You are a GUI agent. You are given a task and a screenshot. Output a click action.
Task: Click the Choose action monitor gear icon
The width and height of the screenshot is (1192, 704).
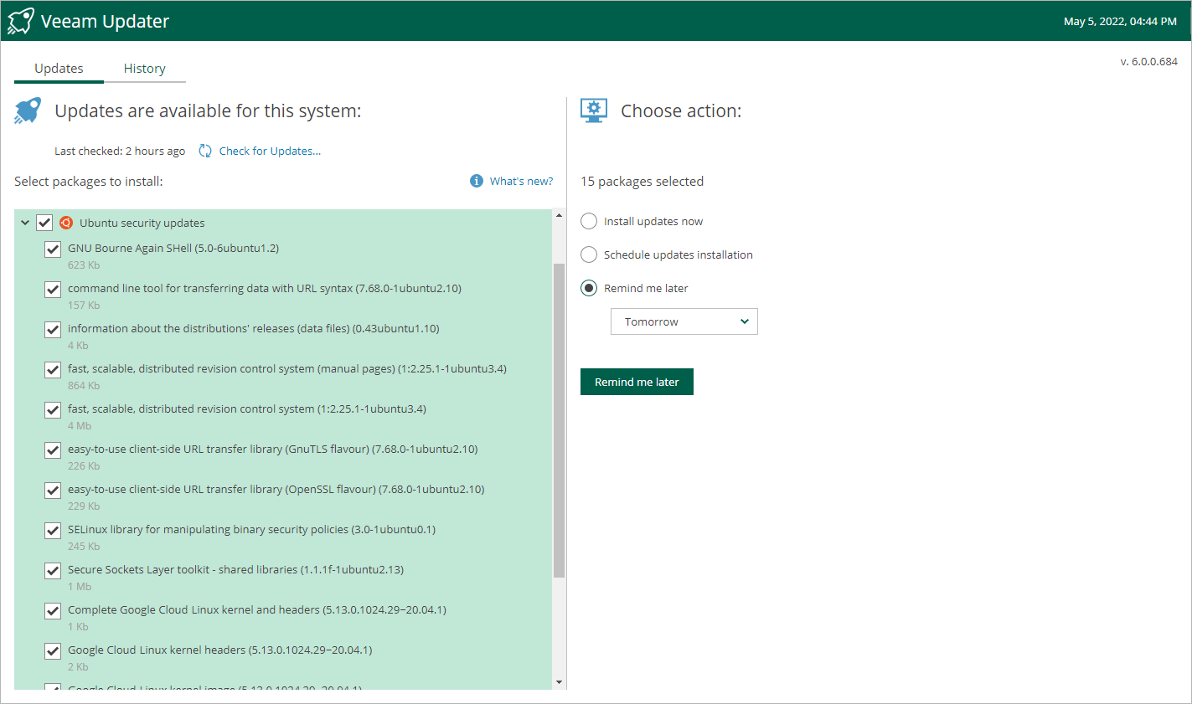point(594,110)
